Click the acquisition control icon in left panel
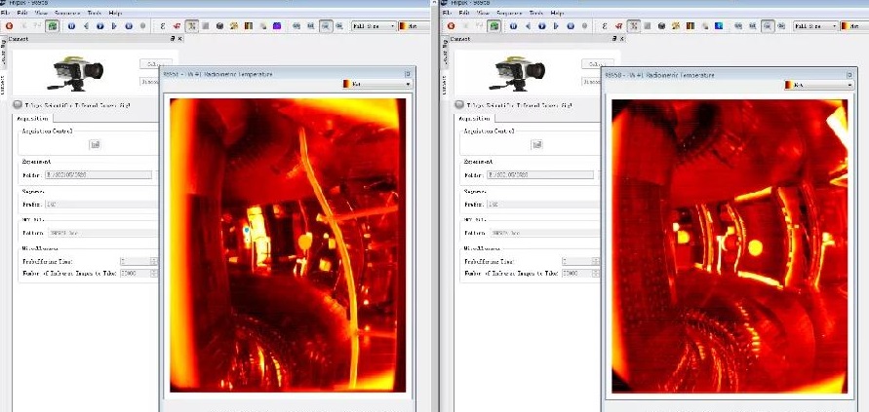The width and height of the screenshot is (869, 412). 96,144
